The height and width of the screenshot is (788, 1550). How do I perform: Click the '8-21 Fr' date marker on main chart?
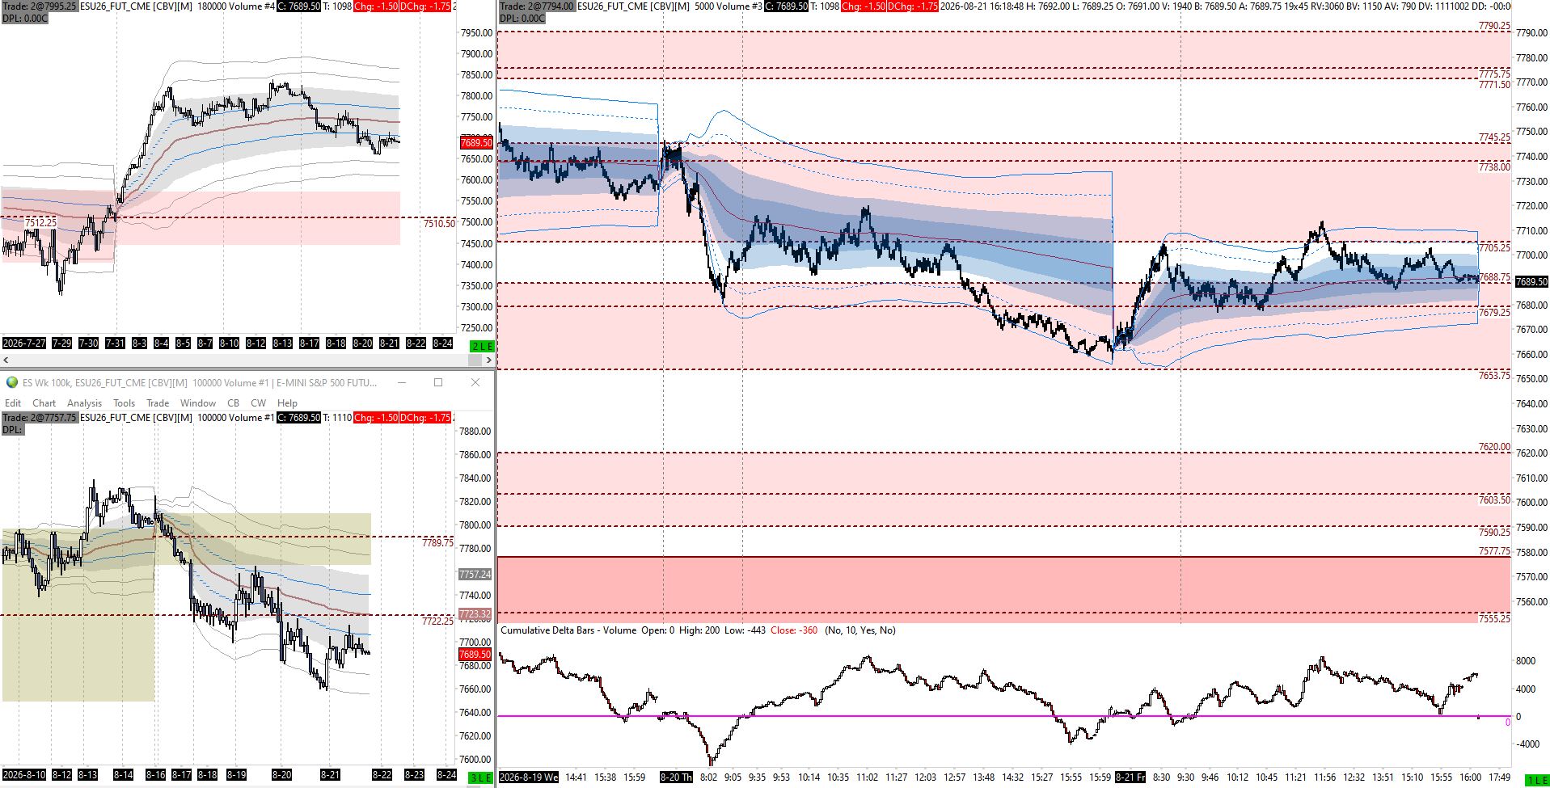(1130, 777)
